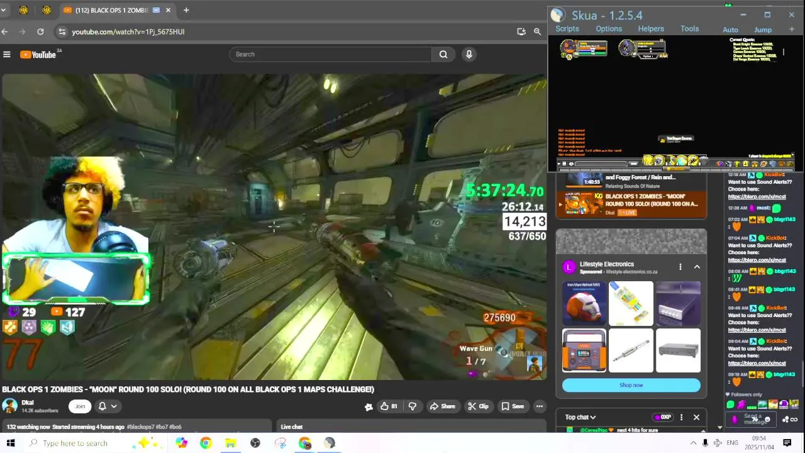The width and height of the screenshot is (805, 453).
Task: Open Skua Auto menu
Action: pyautogui.click(x=730, y=30)
